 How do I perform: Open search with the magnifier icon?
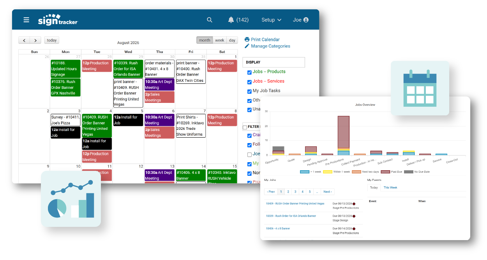210,20
